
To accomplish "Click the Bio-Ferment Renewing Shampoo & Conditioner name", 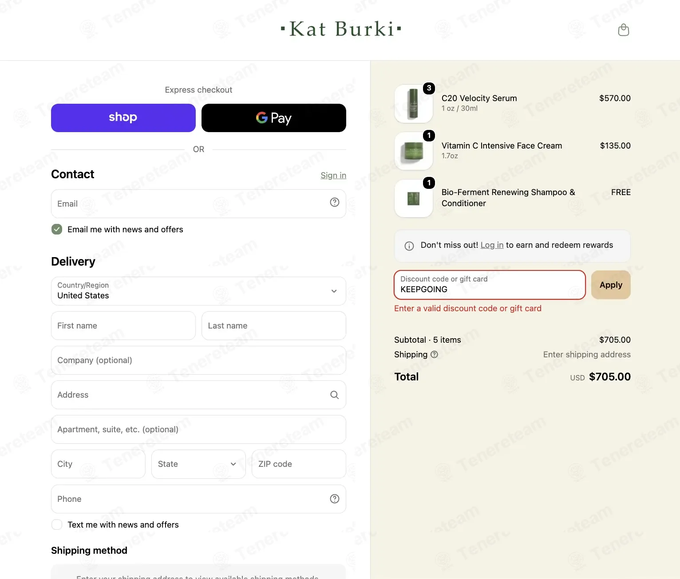I will tap(508, 198).
